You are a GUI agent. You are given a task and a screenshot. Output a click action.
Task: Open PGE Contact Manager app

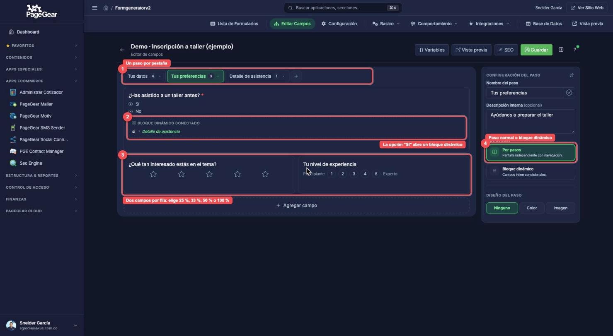pos(41,151)
